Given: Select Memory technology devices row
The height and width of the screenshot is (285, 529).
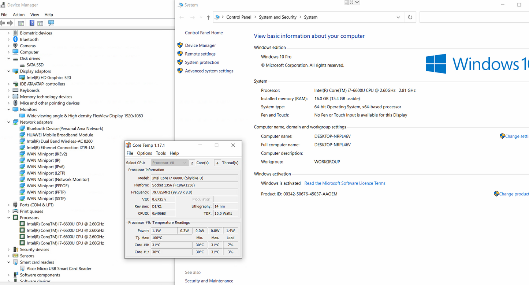Looking at the screenshot, I should (x=46, y=97).
